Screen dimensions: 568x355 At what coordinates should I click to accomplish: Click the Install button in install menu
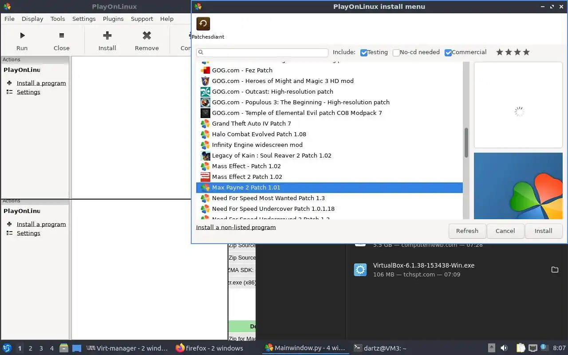543,231
